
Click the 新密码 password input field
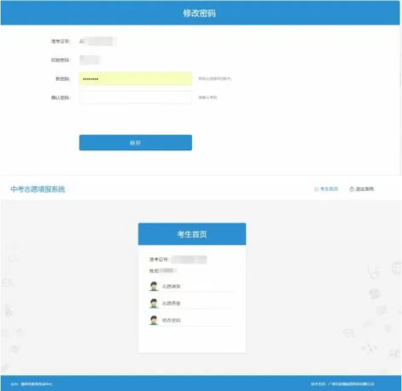(x=135, y=79)
